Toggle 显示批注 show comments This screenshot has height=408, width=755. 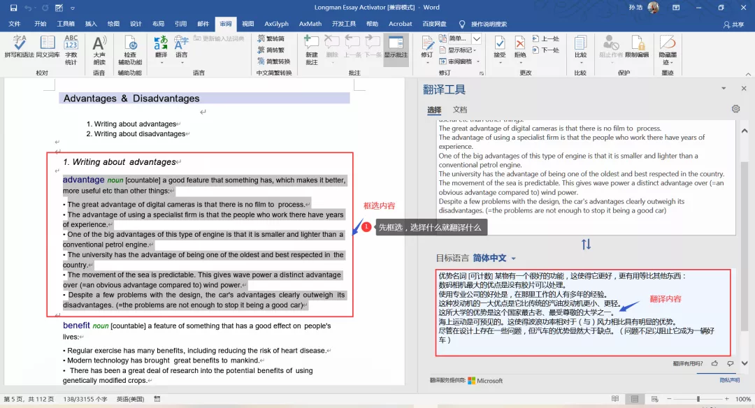396,48
